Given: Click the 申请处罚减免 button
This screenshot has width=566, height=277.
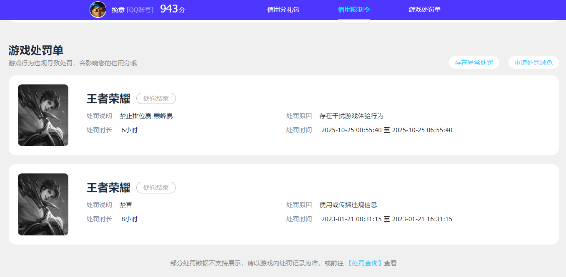Looking at the screenshot, I should [x=533, y=62].
